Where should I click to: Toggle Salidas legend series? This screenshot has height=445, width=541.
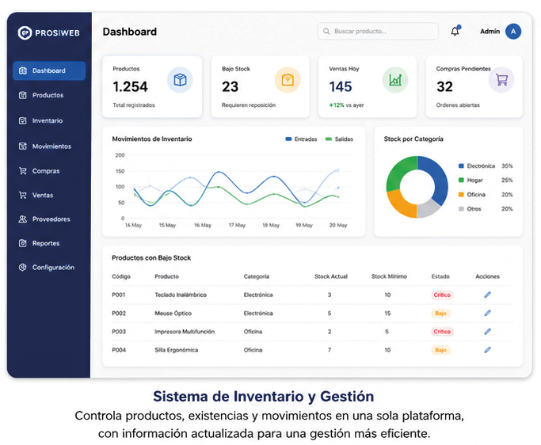point(339,139)
